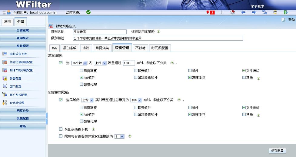Open 告警配置 in the sidebar
This screenshot has height=157, width=296.
coord(15,78)
